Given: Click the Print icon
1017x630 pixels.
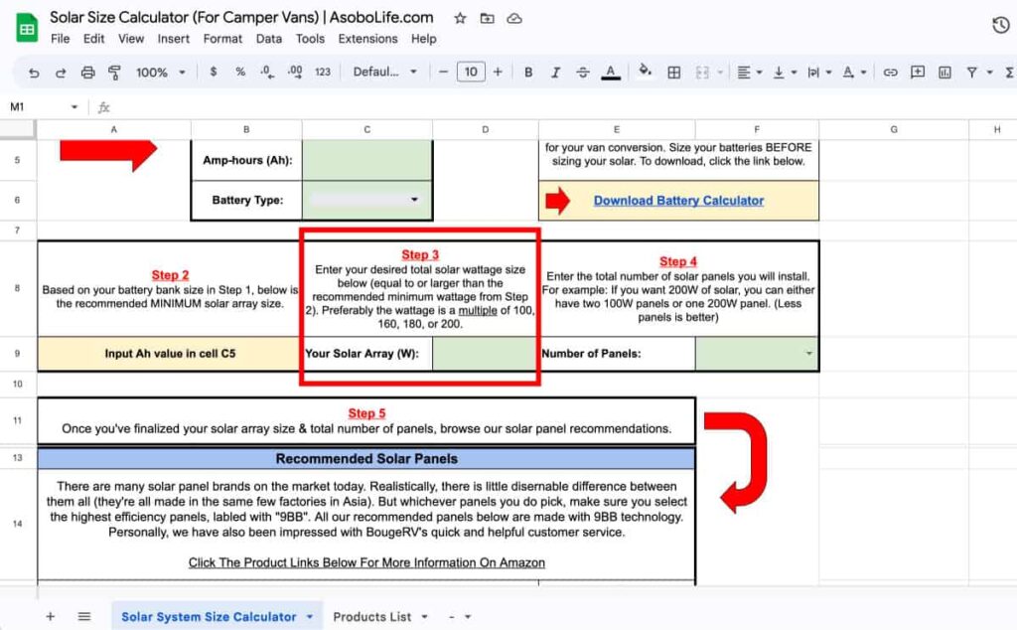Looking at the screenshot, I should pyautogui.click(x=87, y=73).
